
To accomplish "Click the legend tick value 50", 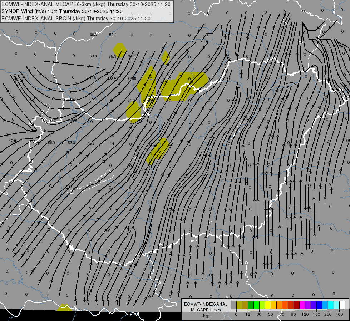I will click(271, 314).
